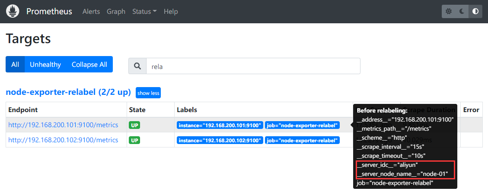Open the Alerts page
The height and width of the screenshot is (191, 488).
click(x=91, y=12)
